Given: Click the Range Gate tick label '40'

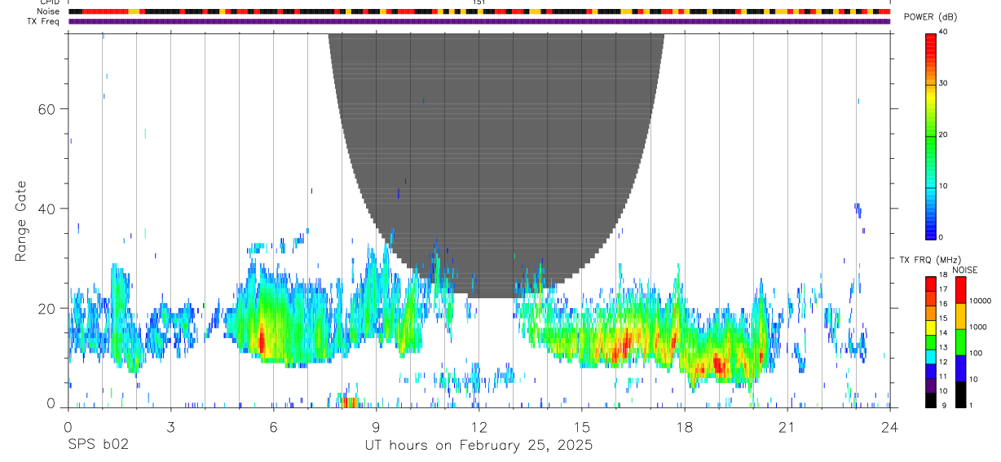Looking at the screenshot, I should (x=45, y=209).
